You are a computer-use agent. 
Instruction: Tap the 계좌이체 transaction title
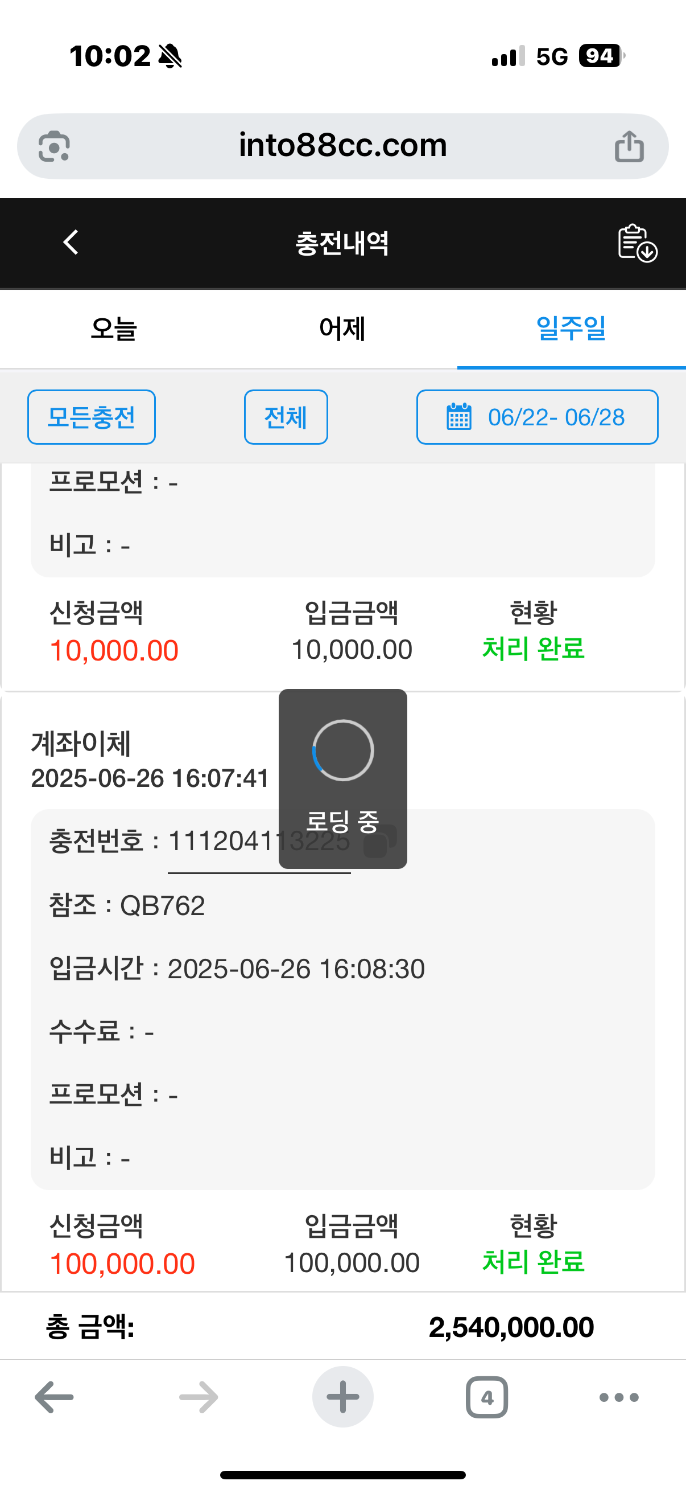click(x=81, y=744)
